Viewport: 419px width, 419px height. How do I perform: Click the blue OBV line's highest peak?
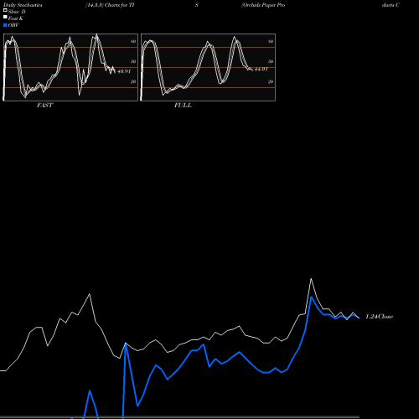point(311,297)
